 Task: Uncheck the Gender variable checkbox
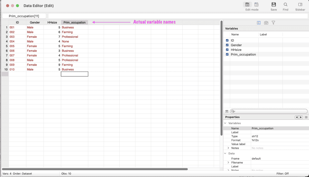[x=227, y=45]
